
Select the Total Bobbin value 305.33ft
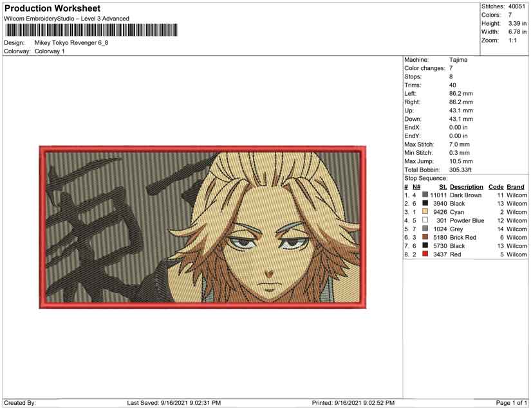[x=460, y=170]
